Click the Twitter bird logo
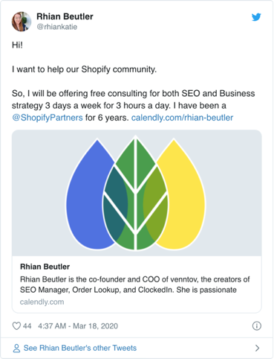The image size is (274, 359). [256, 17]
